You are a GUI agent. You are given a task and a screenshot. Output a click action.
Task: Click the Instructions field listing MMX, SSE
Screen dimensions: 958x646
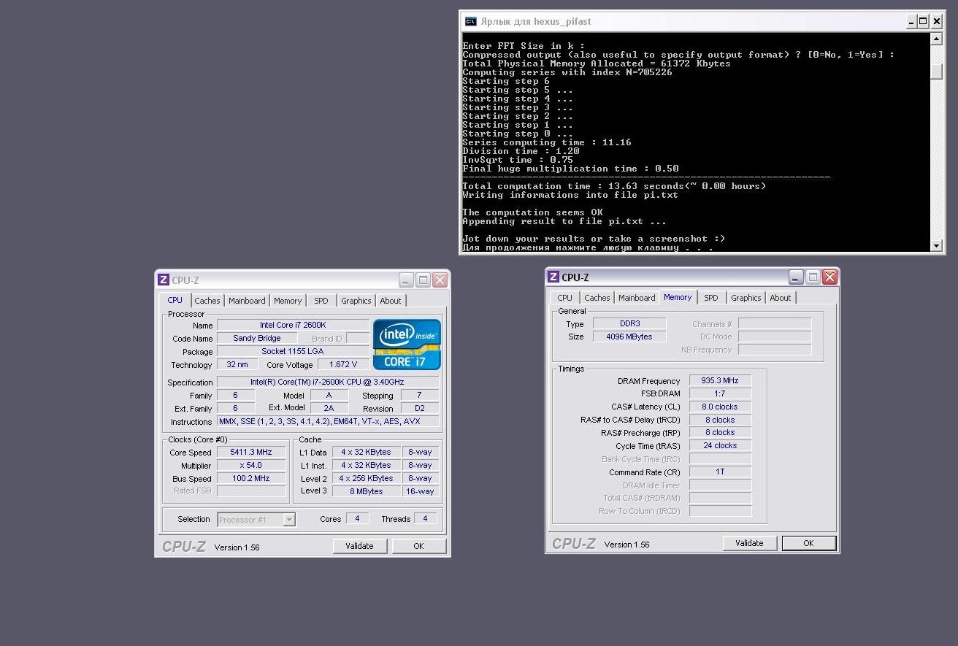coord(328,422)
